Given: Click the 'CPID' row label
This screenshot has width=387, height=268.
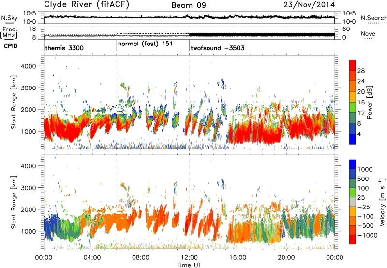Looking at the screenshot, I should 11,46.
